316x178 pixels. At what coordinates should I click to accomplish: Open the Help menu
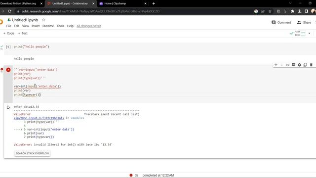point(70,26)
